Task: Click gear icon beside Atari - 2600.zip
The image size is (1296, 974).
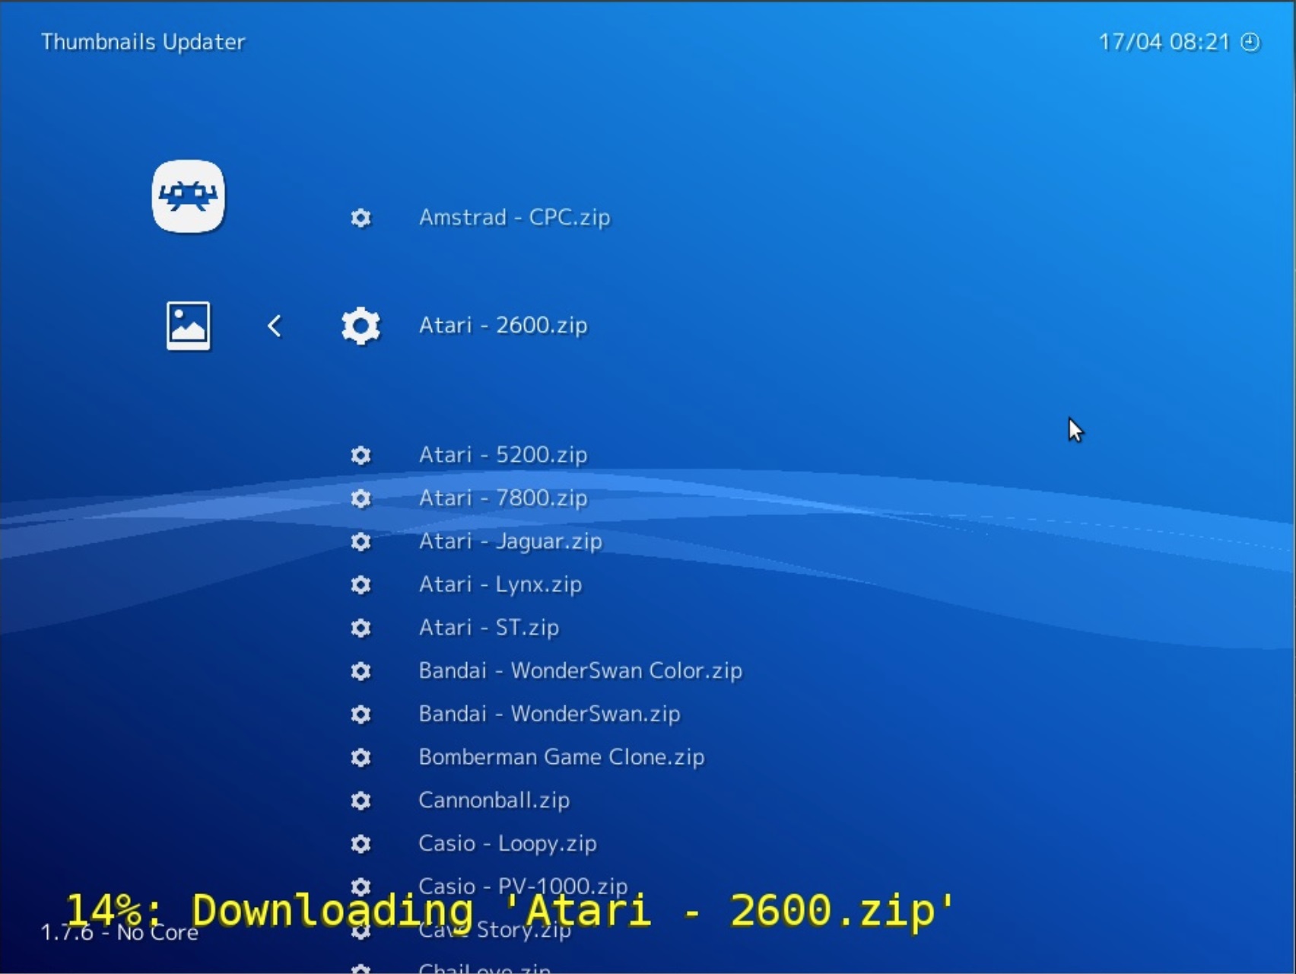Action: [x=361, y=326]
